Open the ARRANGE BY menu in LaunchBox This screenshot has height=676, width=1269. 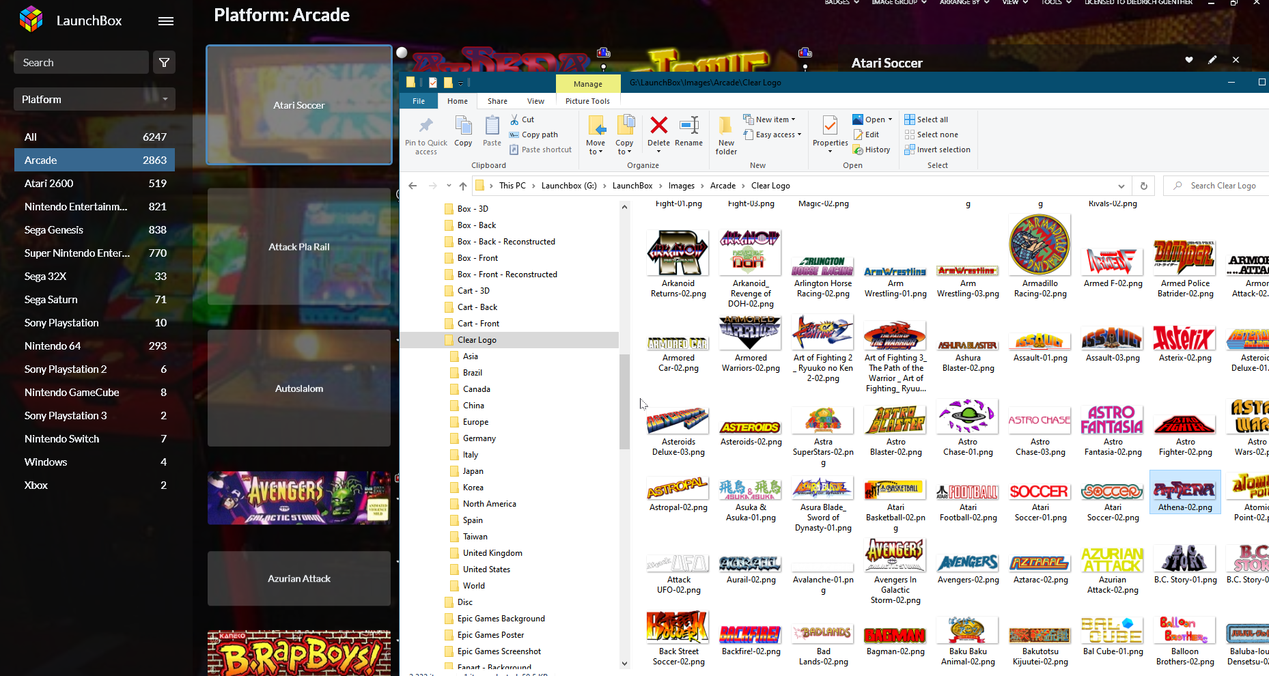point(964,3)
